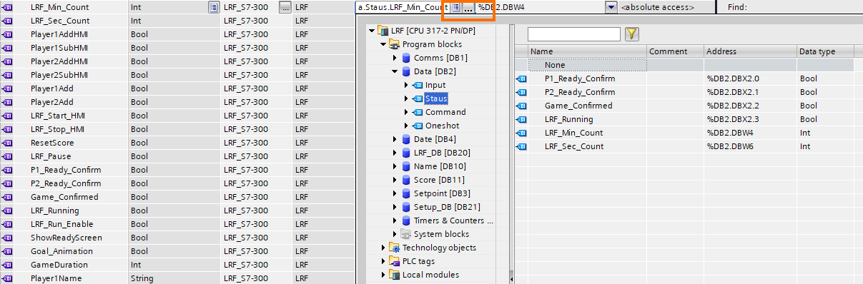Collapse the Data [DB2] tree node
Image resolution: width=863 pixels, height=284 pixels.
coord(395,72)
